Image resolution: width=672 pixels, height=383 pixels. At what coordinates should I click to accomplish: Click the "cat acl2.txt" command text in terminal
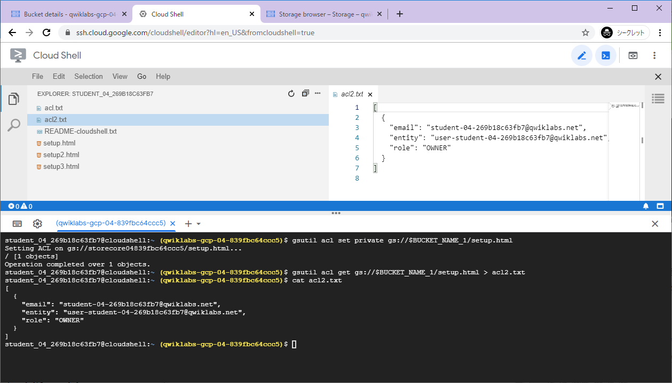pos(317,280)
